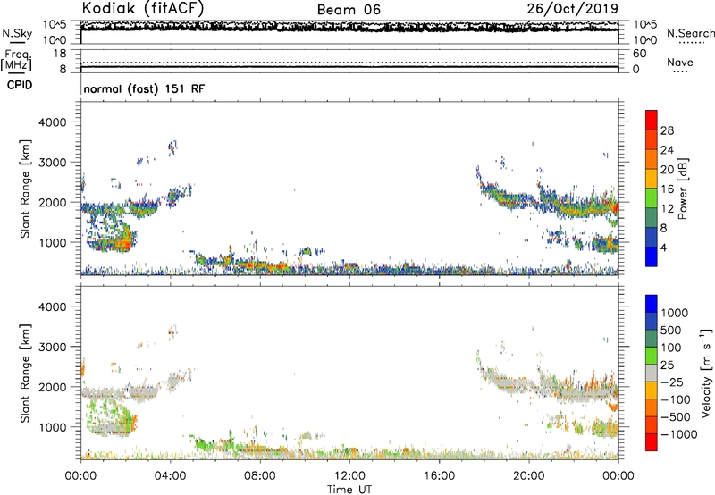The height and width of the screenshot is (495, 715).
Task: Pick the red bottom segment of the velocity colorbar
Action: coord(652,442)
